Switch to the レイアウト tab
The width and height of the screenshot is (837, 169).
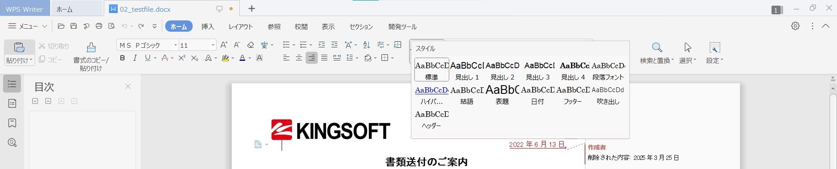pyautogui.click(x=241, y=27)
